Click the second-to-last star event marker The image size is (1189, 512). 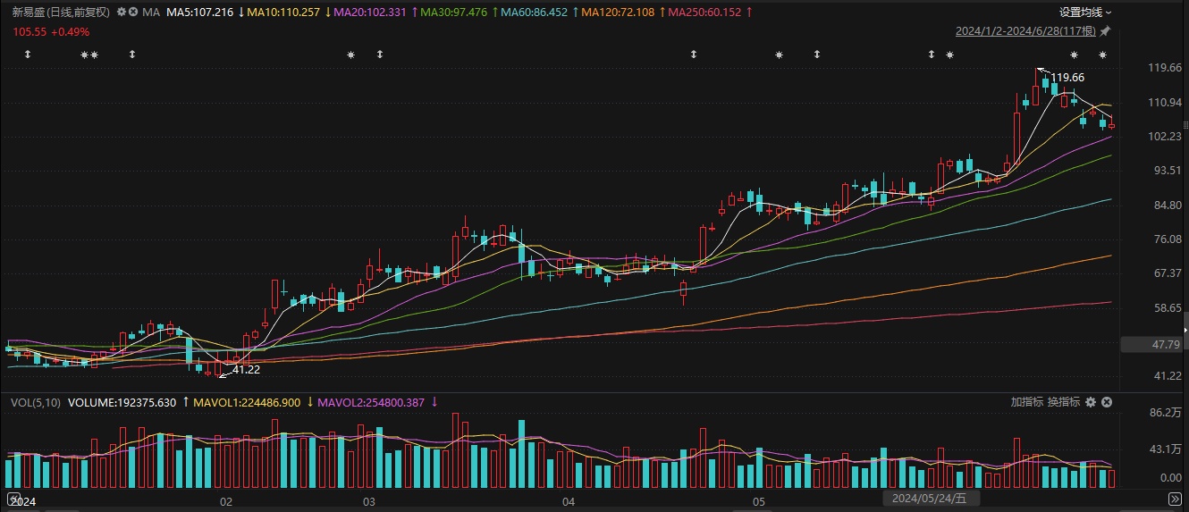[1074, 55]
